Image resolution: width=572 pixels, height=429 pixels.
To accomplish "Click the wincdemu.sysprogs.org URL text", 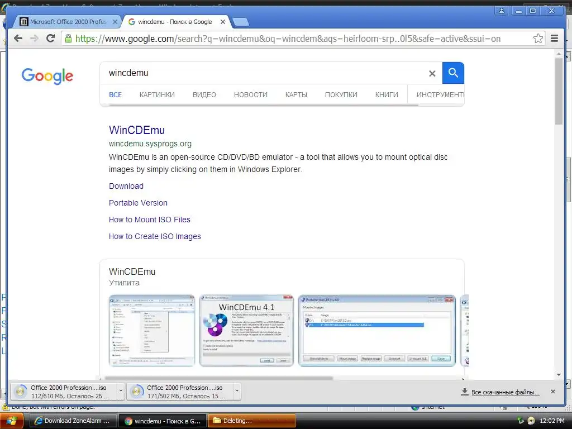I will 150,144.
